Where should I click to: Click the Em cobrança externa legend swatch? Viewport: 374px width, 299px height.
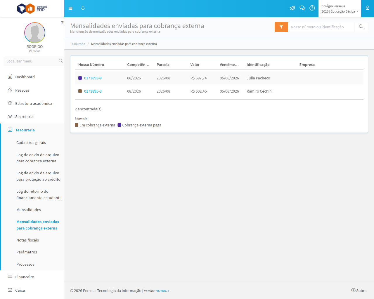pyautogui.click(x=77, y=125)
